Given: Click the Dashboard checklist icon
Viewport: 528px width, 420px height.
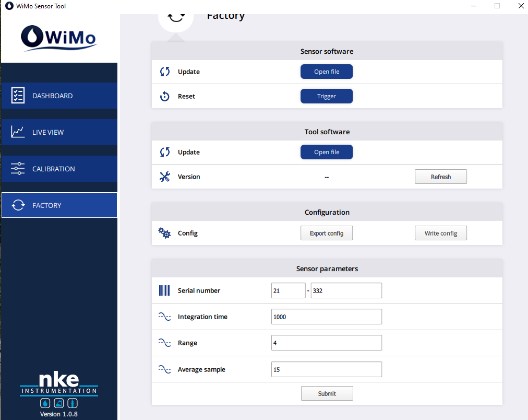Looking at the screenshot, I should pyautogui.click(x=18, y=96).
